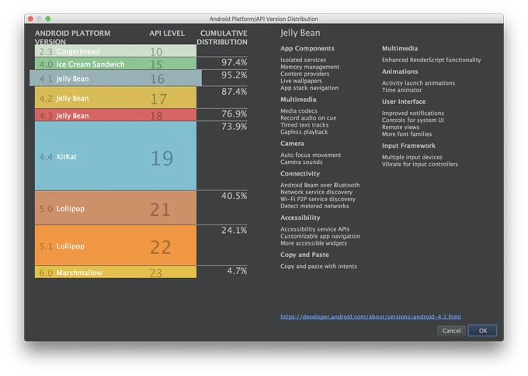Click the 4.7% cumulative distribution value
Viewport: 528px width, 376px height.
tap(237, 270)
